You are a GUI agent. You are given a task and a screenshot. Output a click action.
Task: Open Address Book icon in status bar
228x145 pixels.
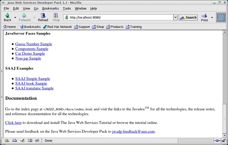click(30, 140)
